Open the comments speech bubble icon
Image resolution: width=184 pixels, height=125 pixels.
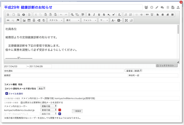[162, 7]
